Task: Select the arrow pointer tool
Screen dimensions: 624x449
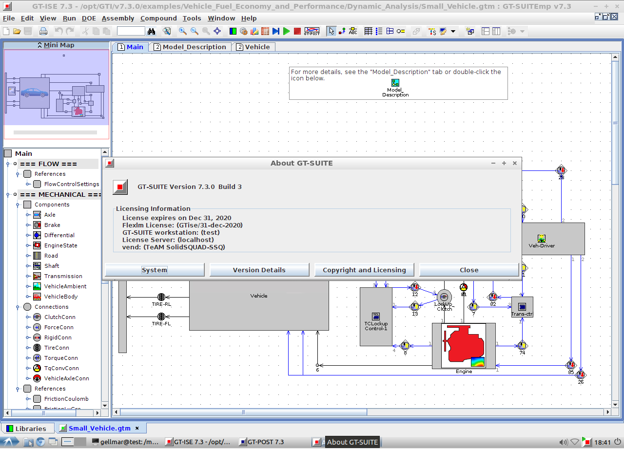Action: pos(331,31)
